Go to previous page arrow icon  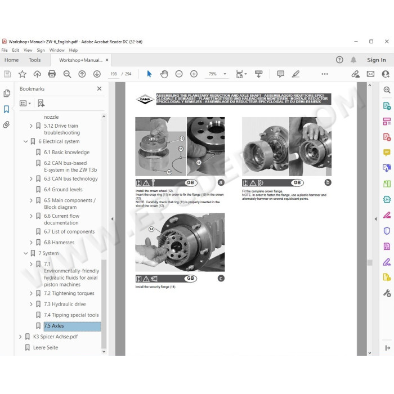[x=82, y=74]
